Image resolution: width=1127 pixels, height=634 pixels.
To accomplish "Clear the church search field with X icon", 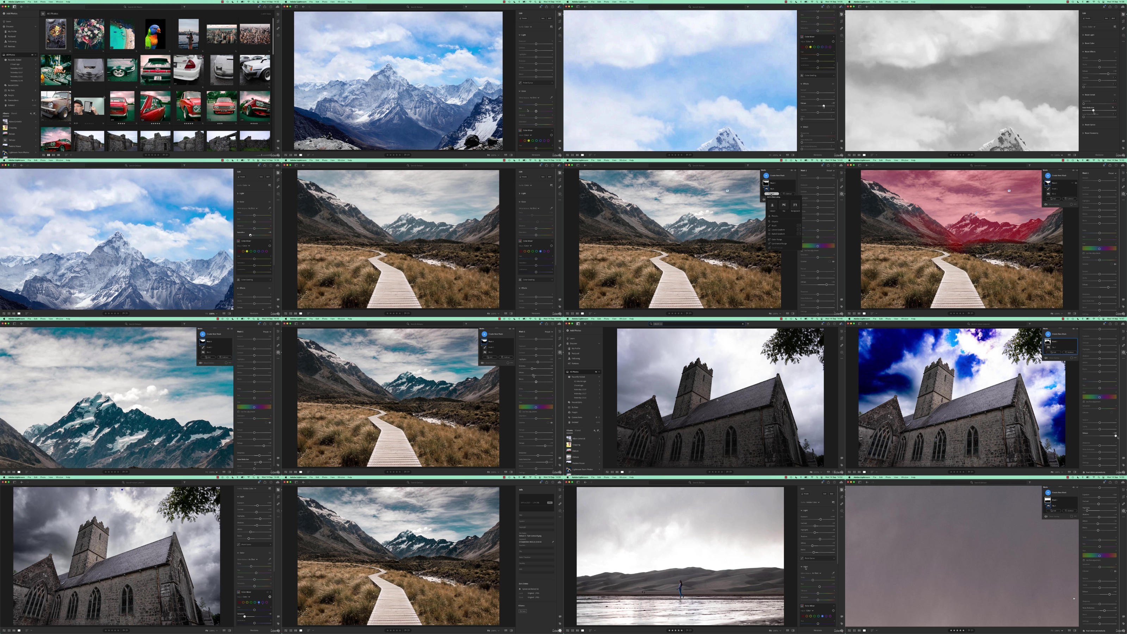I will [743, 324].
